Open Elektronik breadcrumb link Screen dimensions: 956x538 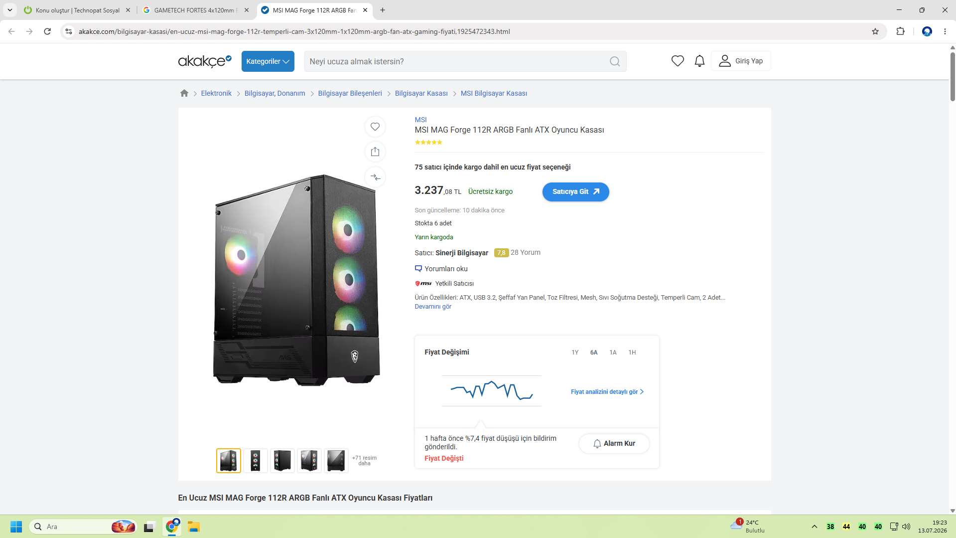coord(216,93)
